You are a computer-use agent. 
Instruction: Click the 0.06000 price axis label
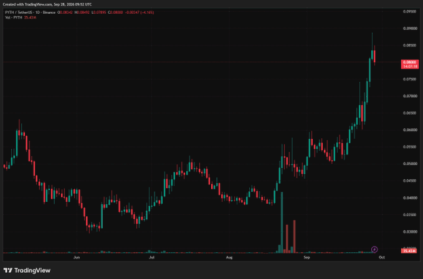tap(410, 130)
